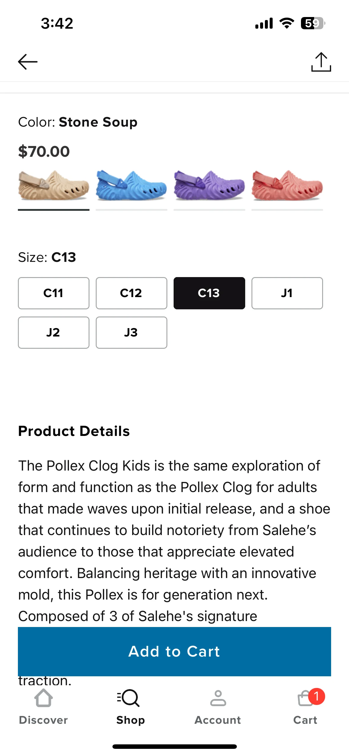Open the share icon

(x=321, y=62)
